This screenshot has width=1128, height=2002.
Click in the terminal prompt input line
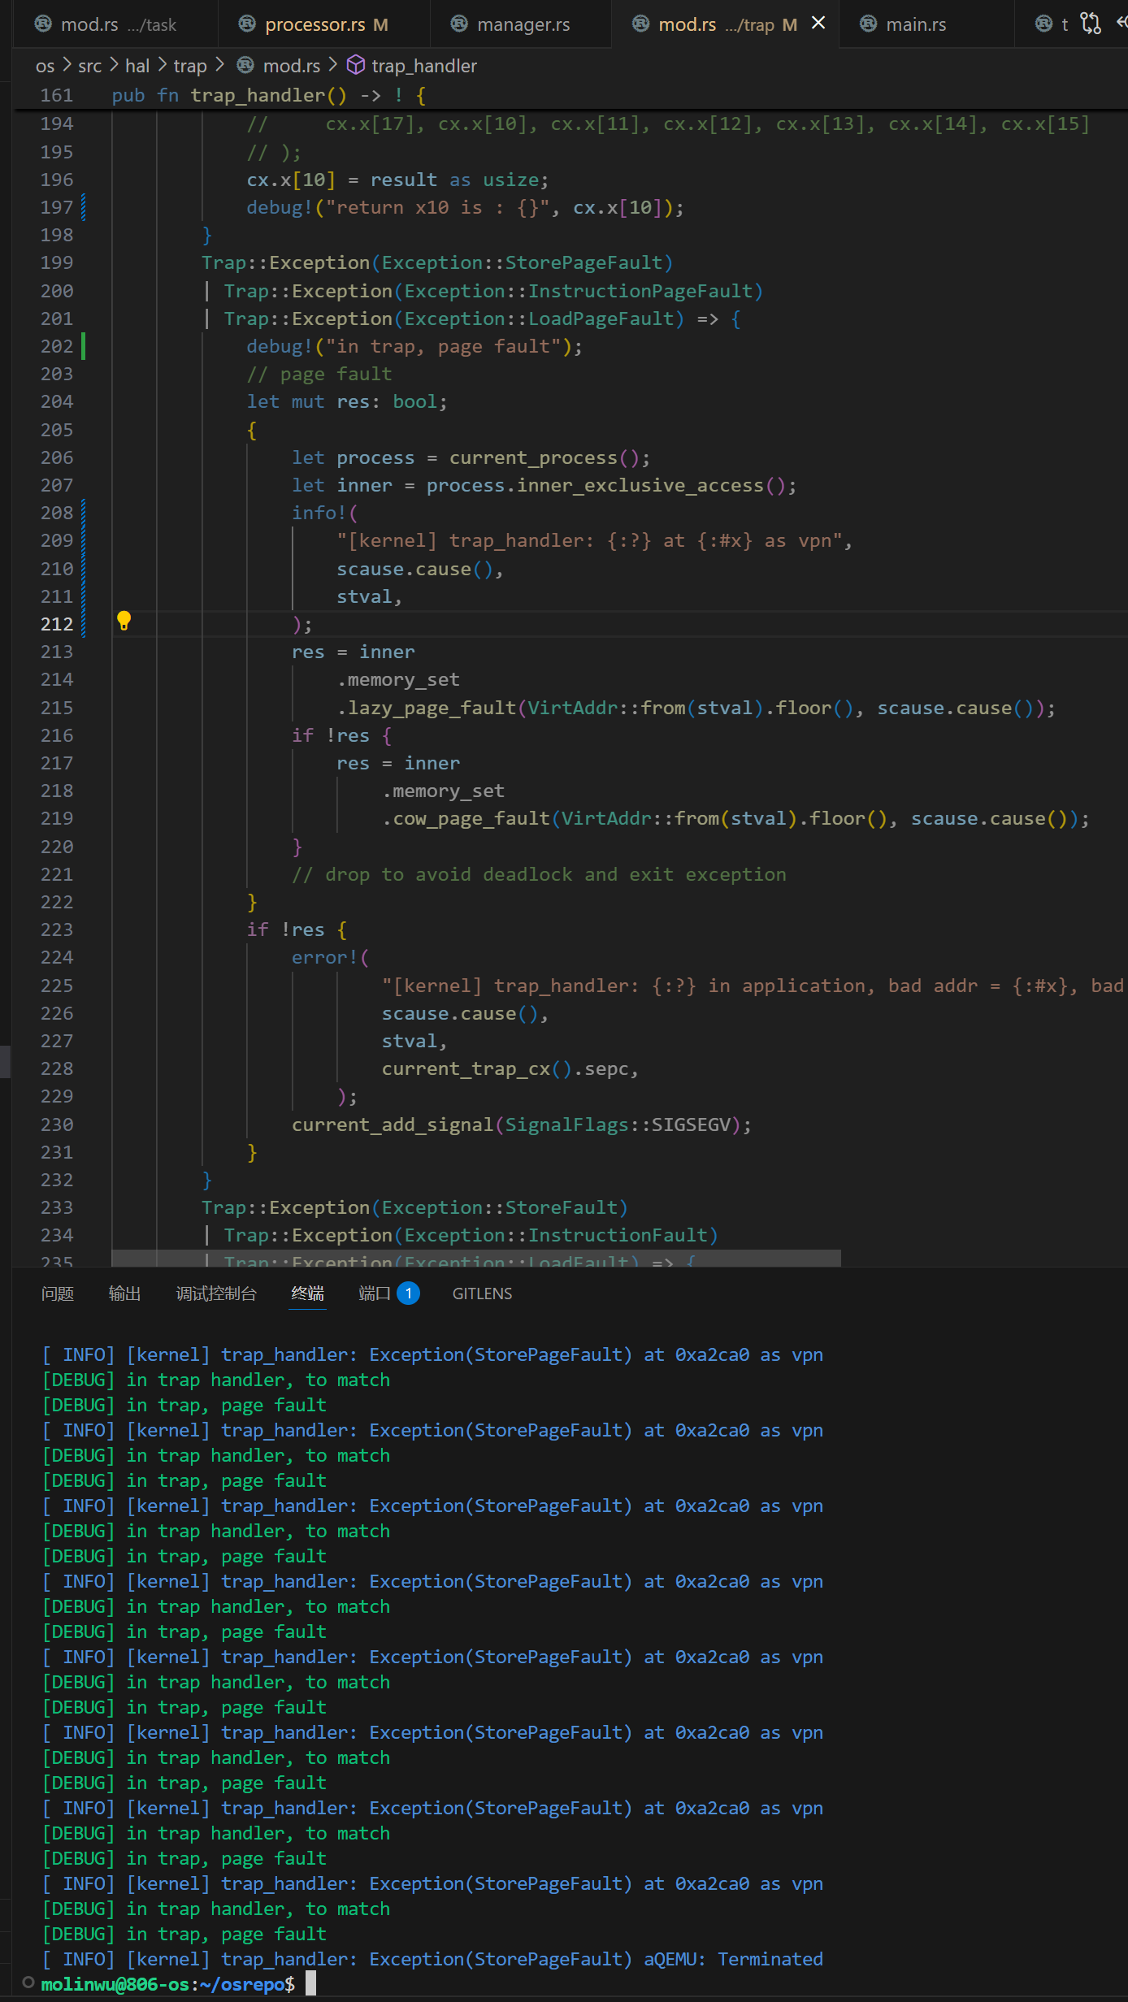(x=310, y=1984)
